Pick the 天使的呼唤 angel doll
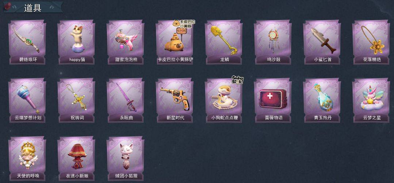This screenshot has height=183, width=394. [x=27, y=159]
